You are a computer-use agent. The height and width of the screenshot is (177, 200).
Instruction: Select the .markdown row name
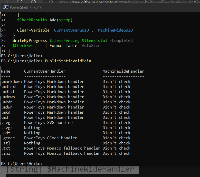click(x=11, y=82)
